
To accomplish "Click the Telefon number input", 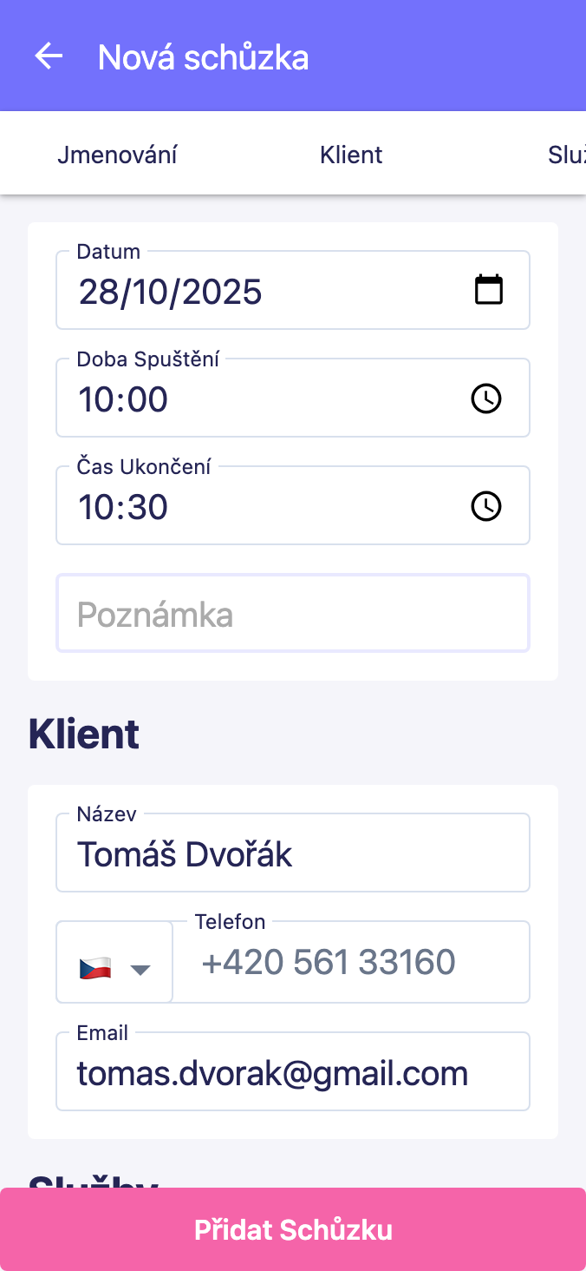I will click(x=351, y=962).
